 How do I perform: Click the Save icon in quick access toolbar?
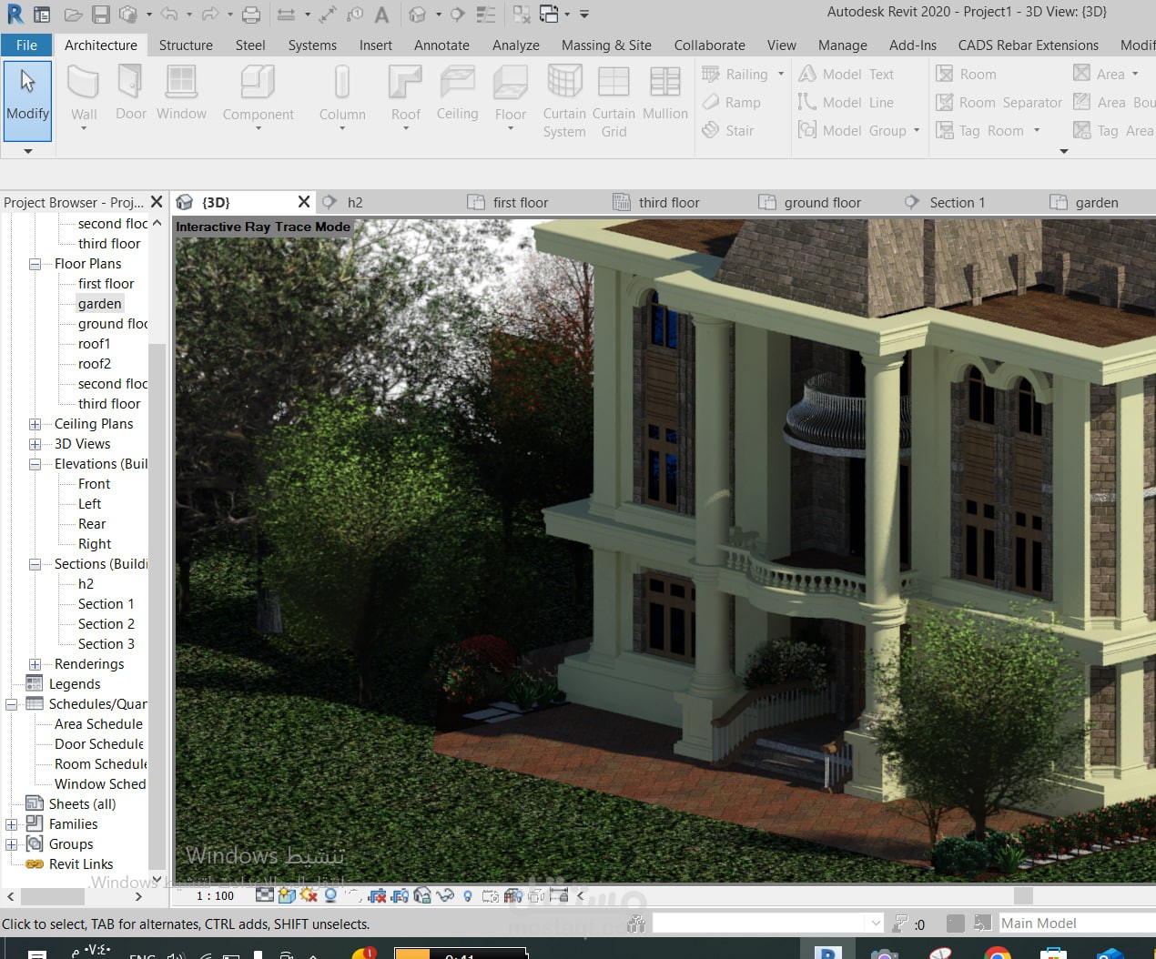[101, 15]
